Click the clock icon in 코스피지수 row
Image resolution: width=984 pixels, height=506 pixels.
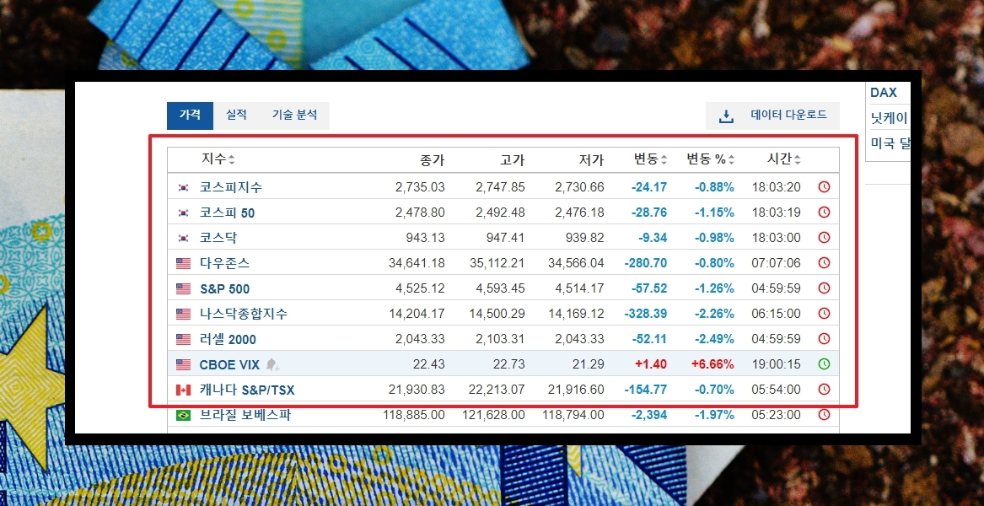824,187
